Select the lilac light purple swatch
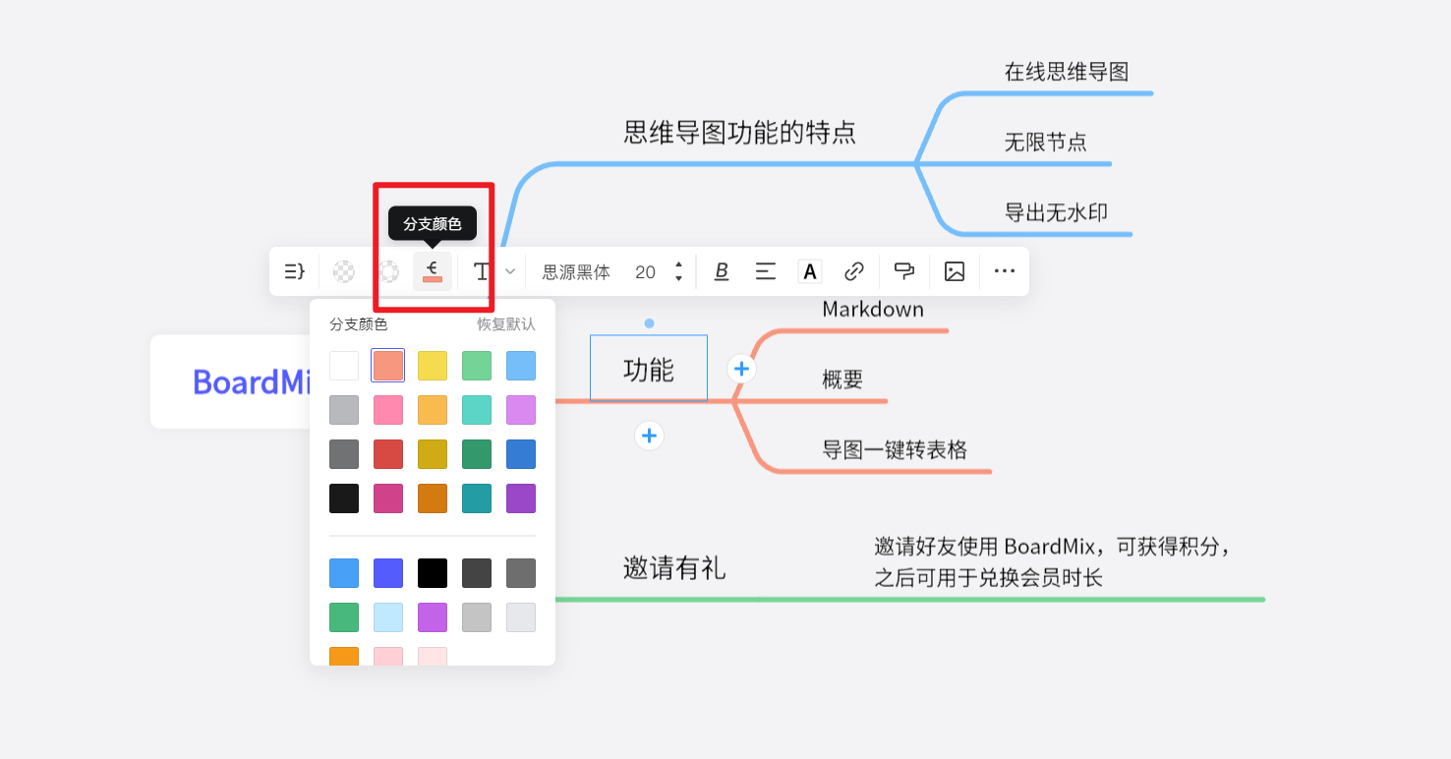The height and width of the screenshot is (759, 1451). [x=521, y=410]
